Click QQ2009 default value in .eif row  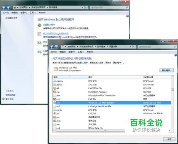click(147, 88)
